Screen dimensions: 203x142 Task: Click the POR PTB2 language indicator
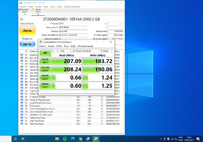pyautogui.click(x=180, y=139)
